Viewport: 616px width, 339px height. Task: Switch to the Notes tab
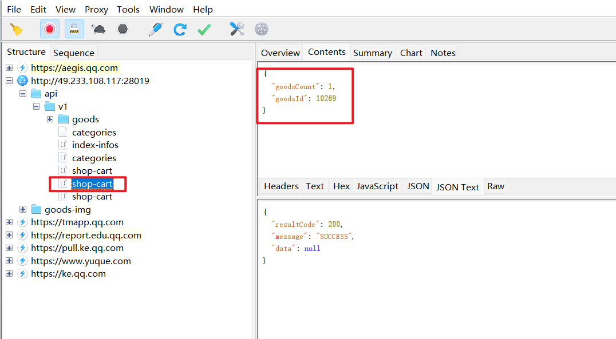pos(443,53)
